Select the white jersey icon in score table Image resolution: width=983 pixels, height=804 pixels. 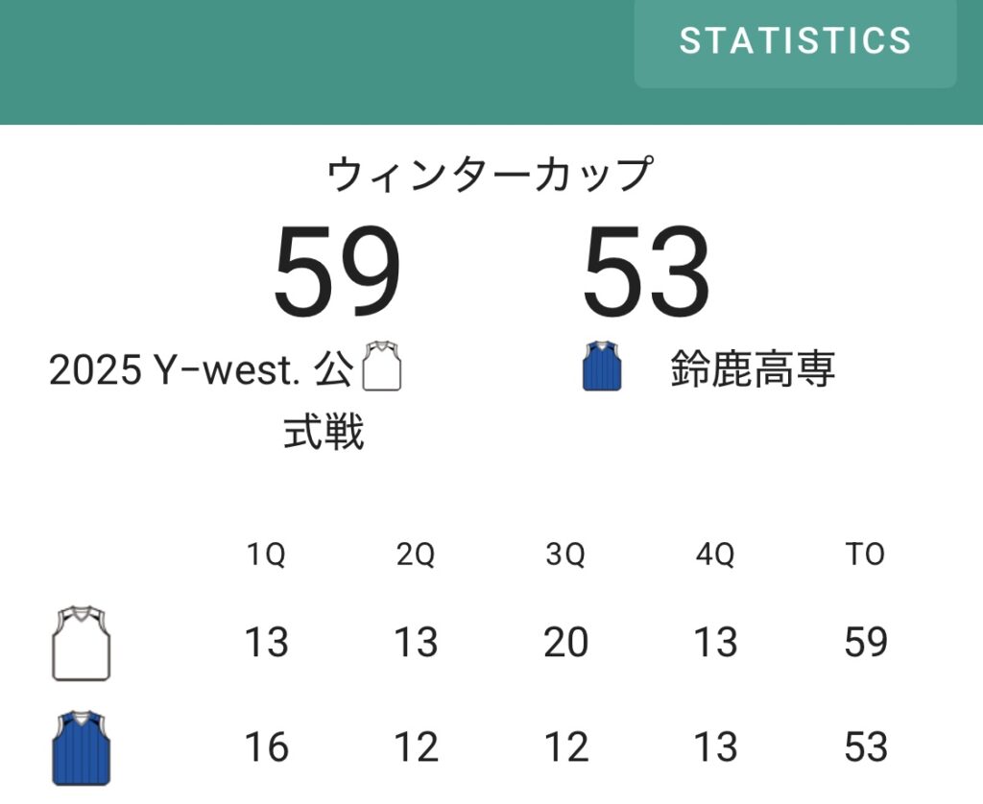click(81, 642)
